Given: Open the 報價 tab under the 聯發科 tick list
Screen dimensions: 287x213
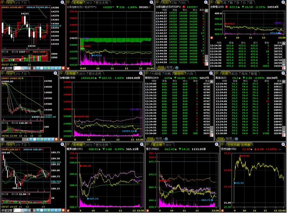Looking at the screenshot, I should point(159,139).
